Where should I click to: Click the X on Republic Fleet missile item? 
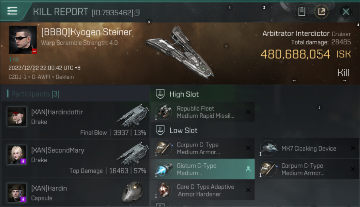(248, 112)
